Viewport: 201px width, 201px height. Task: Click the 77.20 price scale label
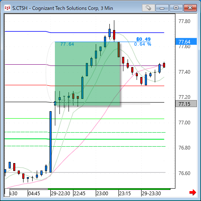point(184,97)
